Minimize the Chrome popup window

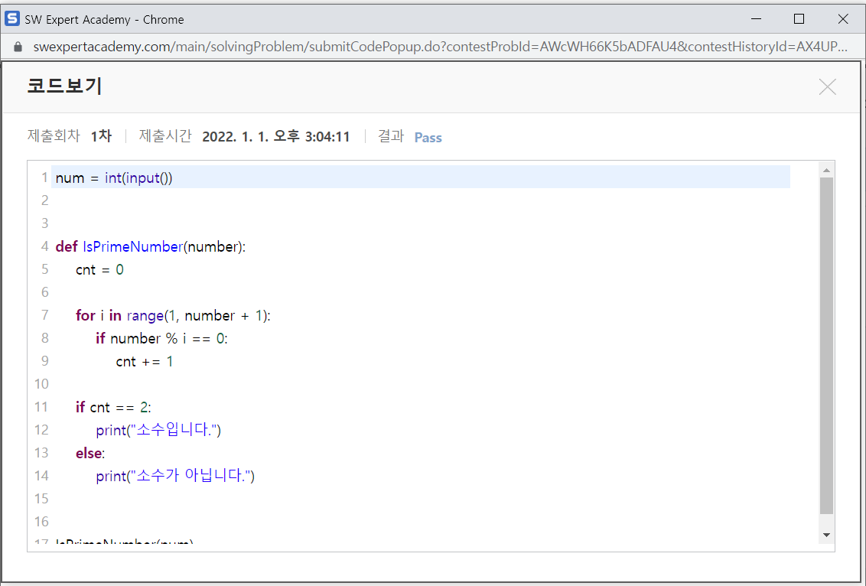756,19
